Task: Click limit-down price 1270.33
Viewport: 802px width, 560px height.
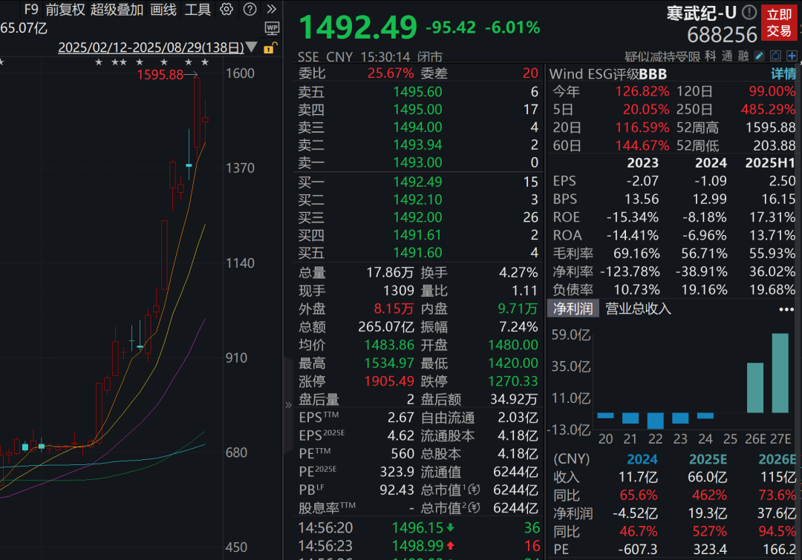Action: point(513,381)
